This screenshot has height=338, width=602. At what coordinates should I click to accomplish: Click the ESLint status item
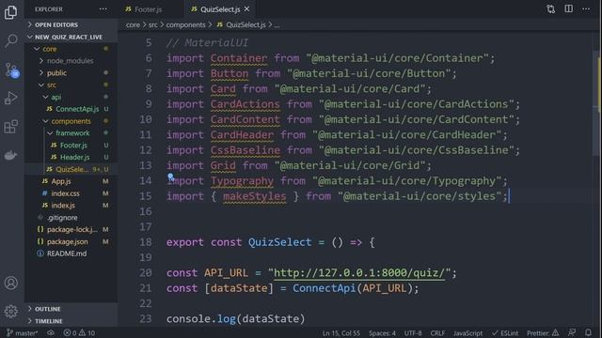coord(505,333)
